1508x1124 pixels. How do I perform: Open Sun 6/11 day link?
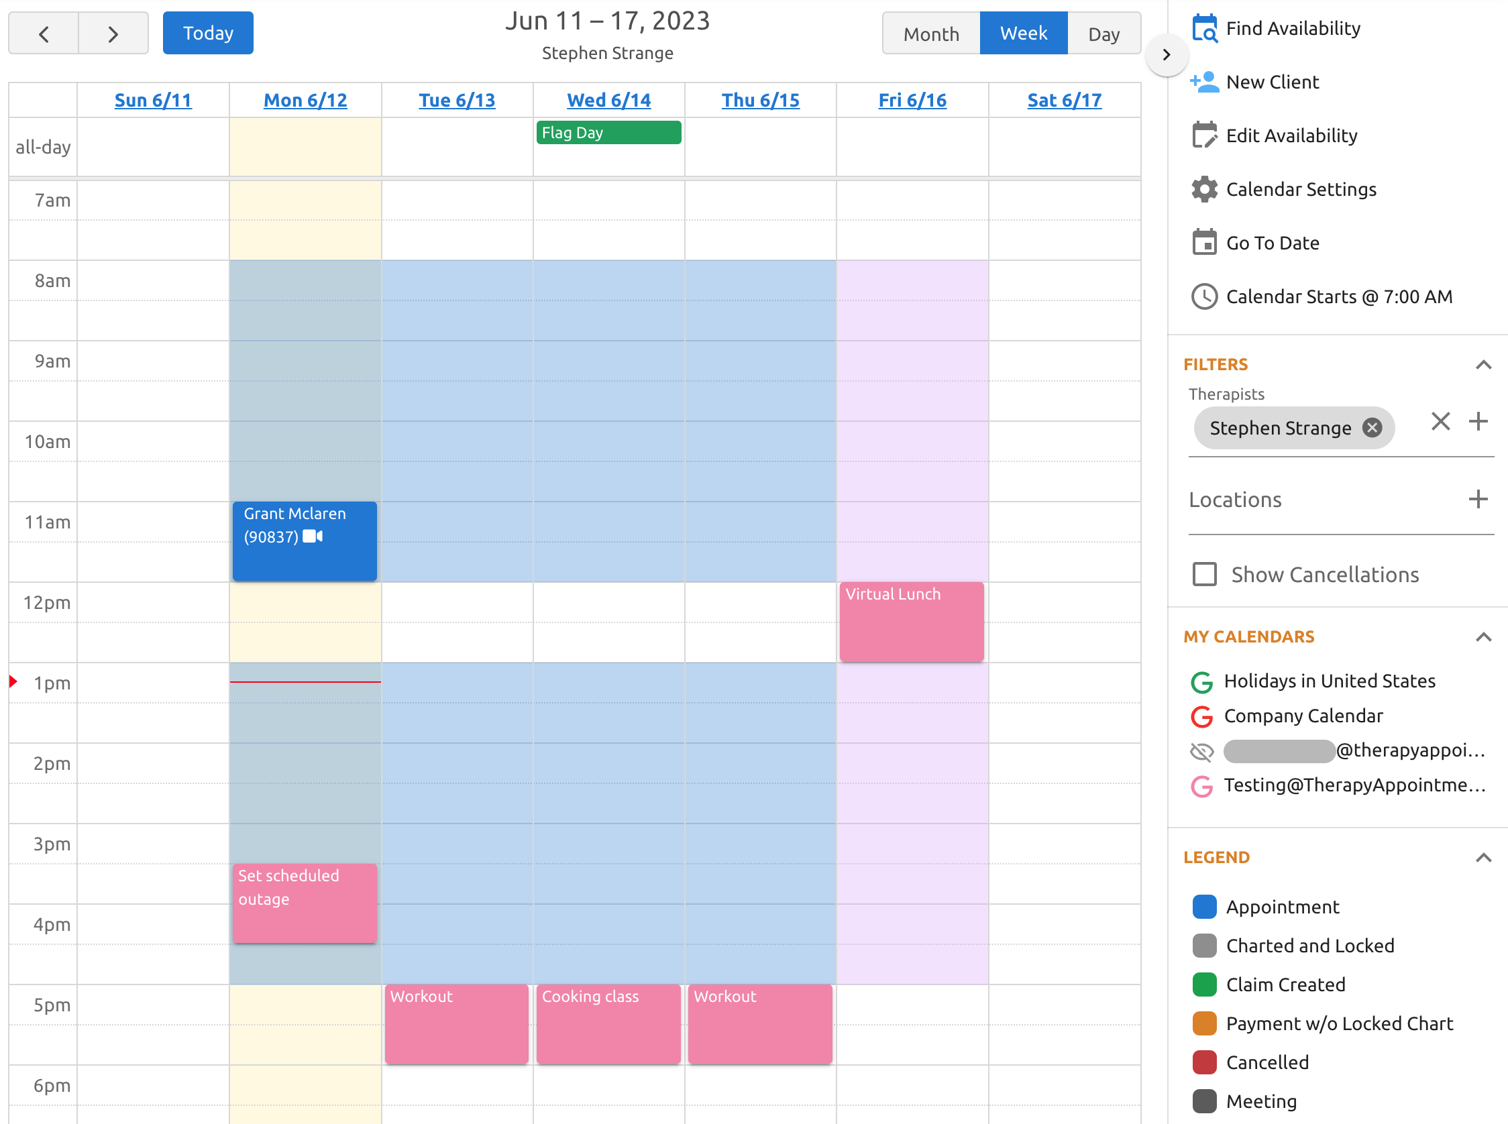click(153, 101)
